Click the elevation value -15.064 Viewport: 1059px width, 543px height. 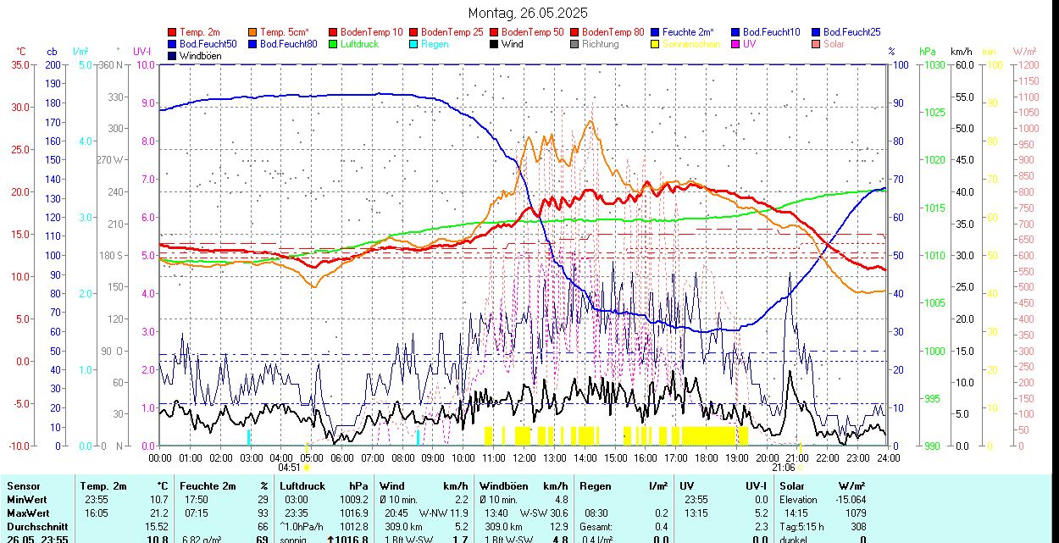click(x=849, y=500)
